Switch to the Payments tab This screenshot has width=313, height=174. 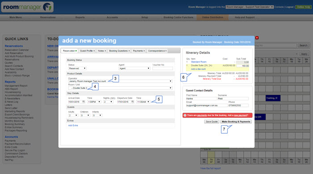pyautogui.click(x=139, y=51)
